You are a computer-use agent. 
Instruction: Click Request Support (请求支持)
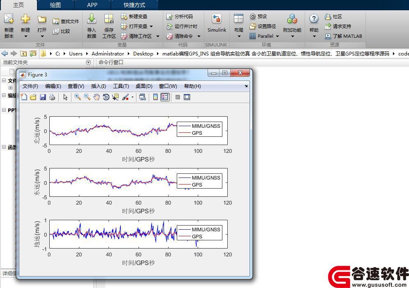[x=338, y=26]
